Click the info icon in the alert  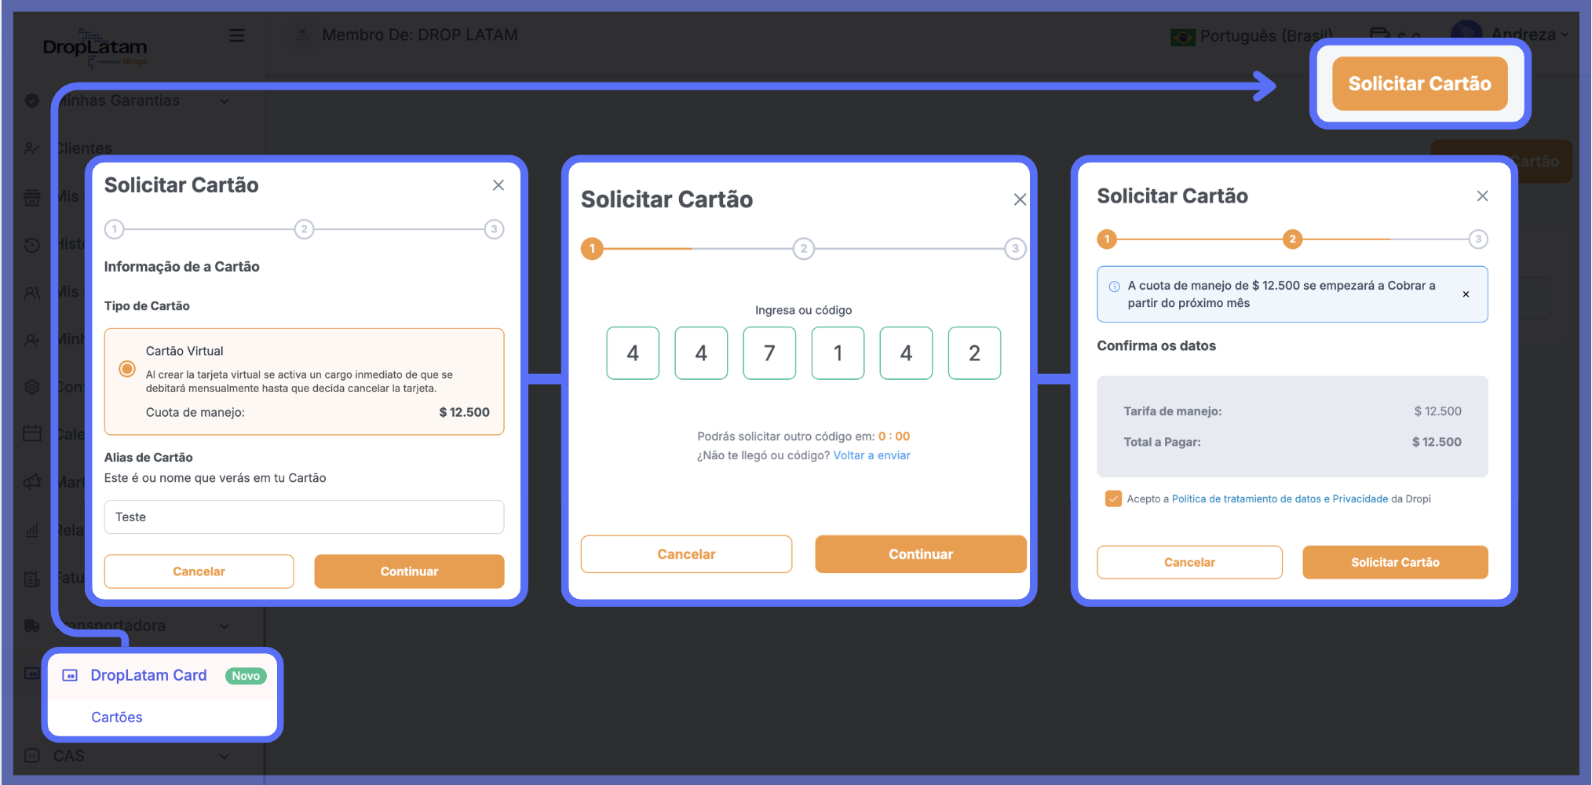[1114, 287]
